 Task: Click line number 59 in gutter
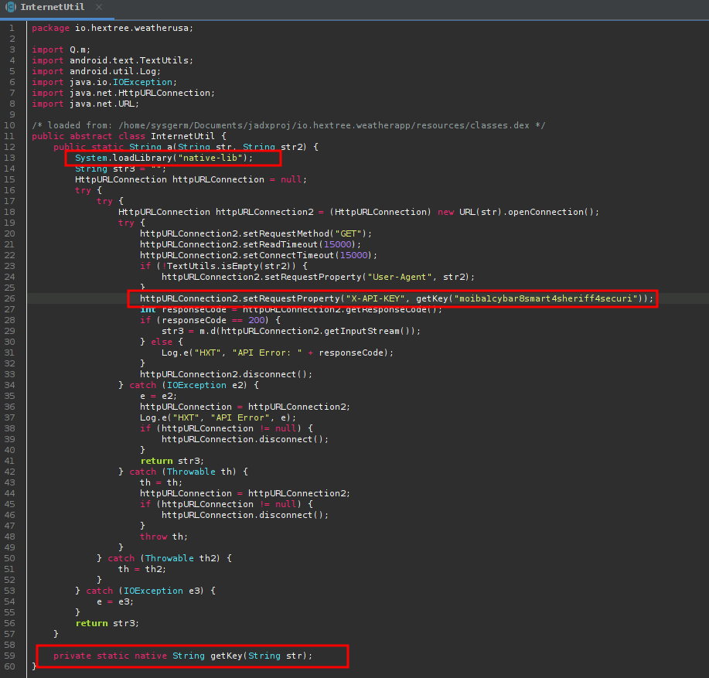(x=10, y=656)
